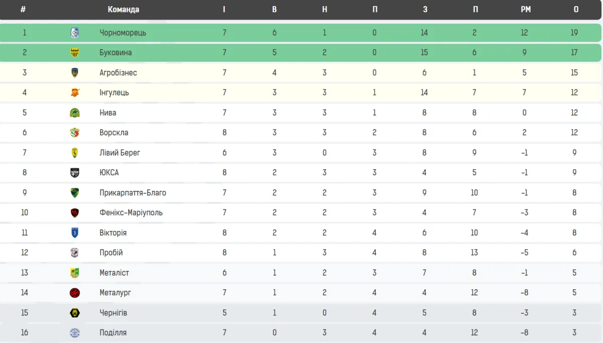Click the Пробій club logo
The width and height of the screenshot is (603, 343).
click(74, 253)
